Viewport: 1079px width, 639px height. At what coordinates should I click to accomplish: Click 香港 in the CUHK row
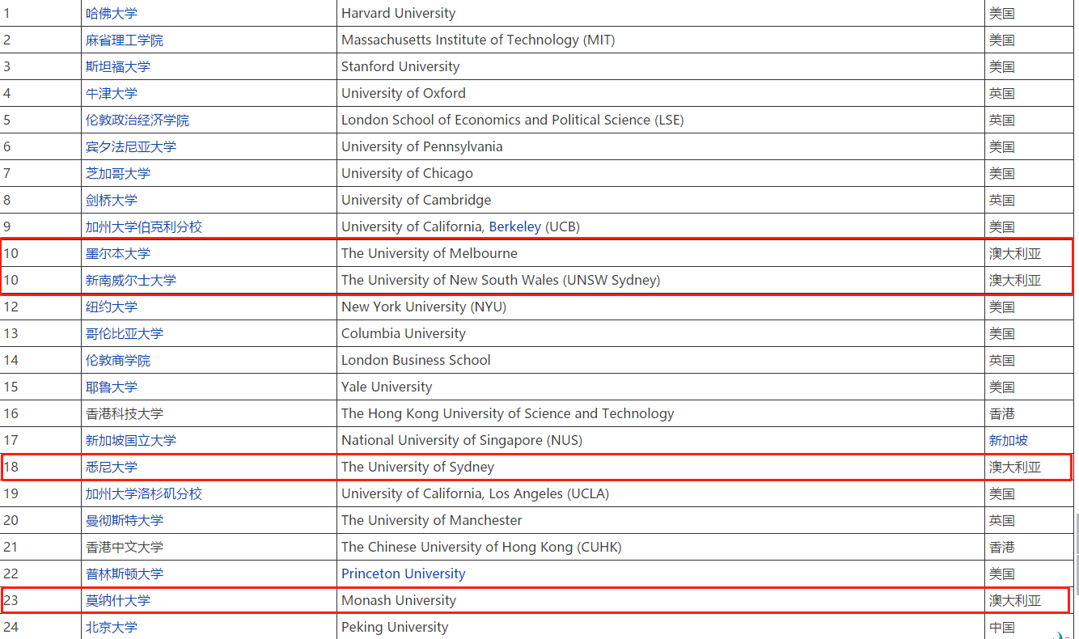coord(1002,547)
